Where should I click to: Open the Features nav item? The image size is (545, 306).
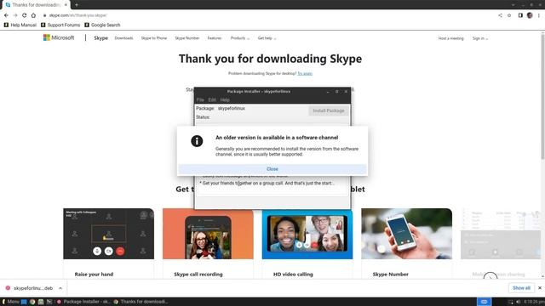[x=215, y=38]
